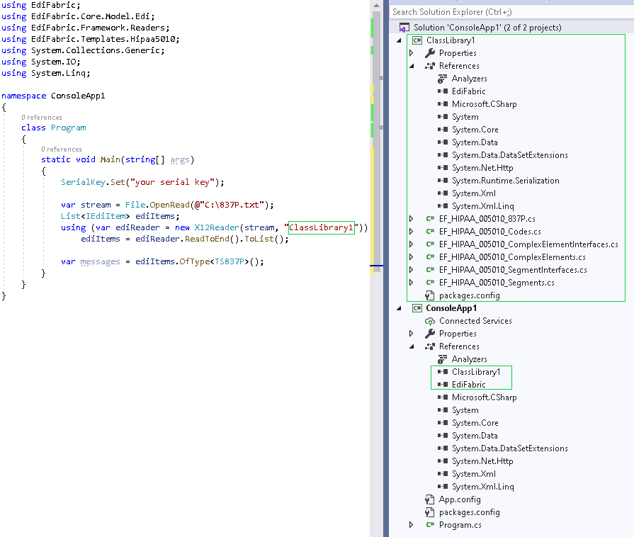This screenshot has height=537, width=634.
Task: Select the ClassLibrary1 project C# icon
Action: (x=417, y=40)
